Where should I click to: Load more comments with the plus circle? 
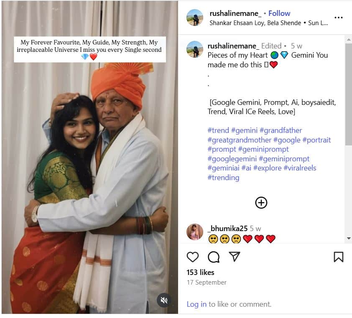tap(261, 203)
